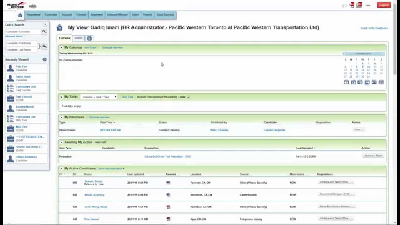Screen dimensions: 400x225
Task: Click the person icon for Test Test
Action: tap(11, 68)
